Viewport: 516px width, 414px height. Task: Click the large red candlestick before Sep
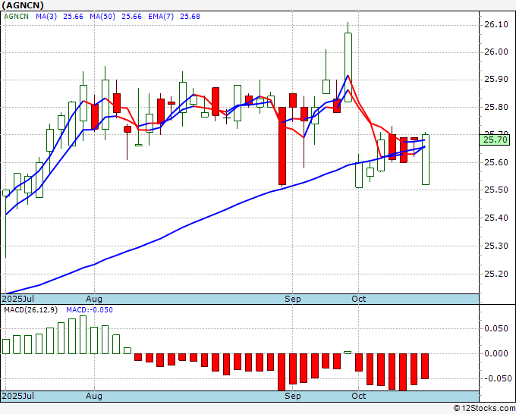click(282, 146)
